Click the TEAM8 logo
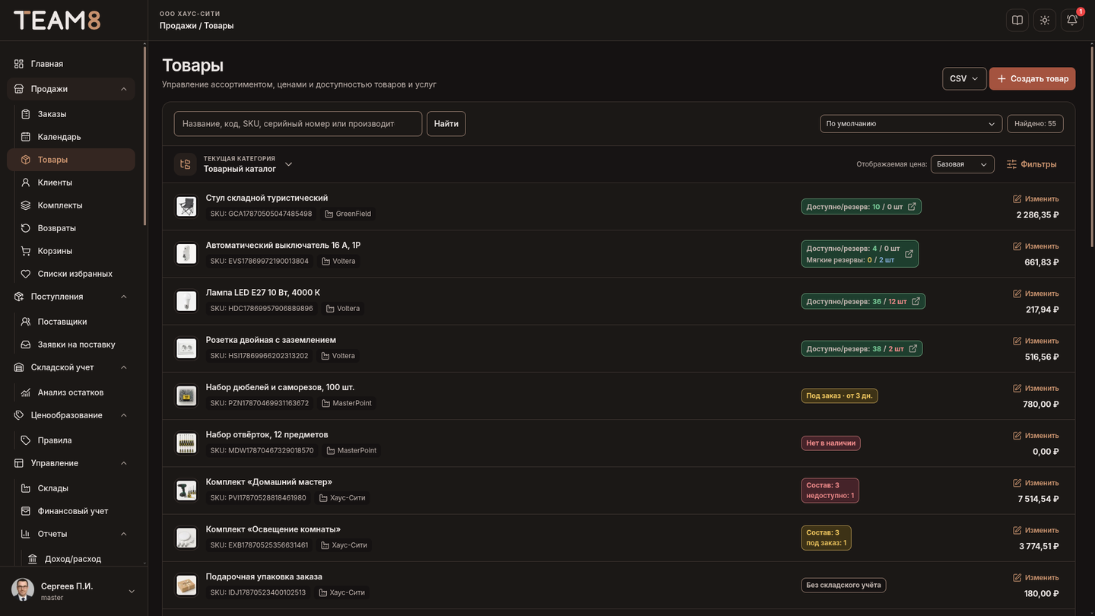 coord(57,21)
